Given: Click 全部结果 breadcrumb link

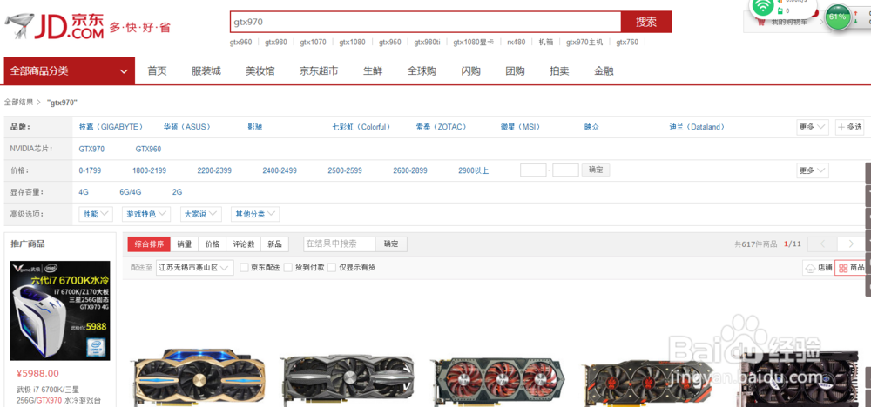Looking at the screenshot, I should coord(18,103).
